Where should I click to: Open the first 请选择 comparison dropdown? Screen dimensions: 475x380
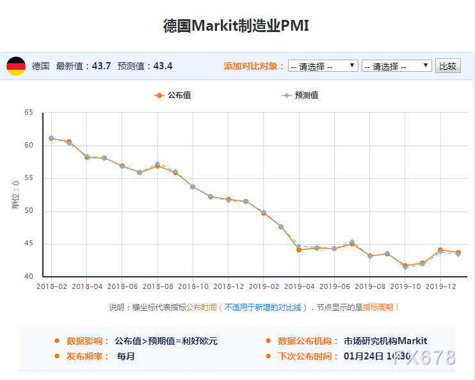pyautogui.click(x=323, y=66)
